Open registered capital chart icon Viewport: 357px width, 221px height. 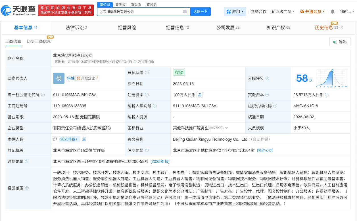click(x=200, y=95)
